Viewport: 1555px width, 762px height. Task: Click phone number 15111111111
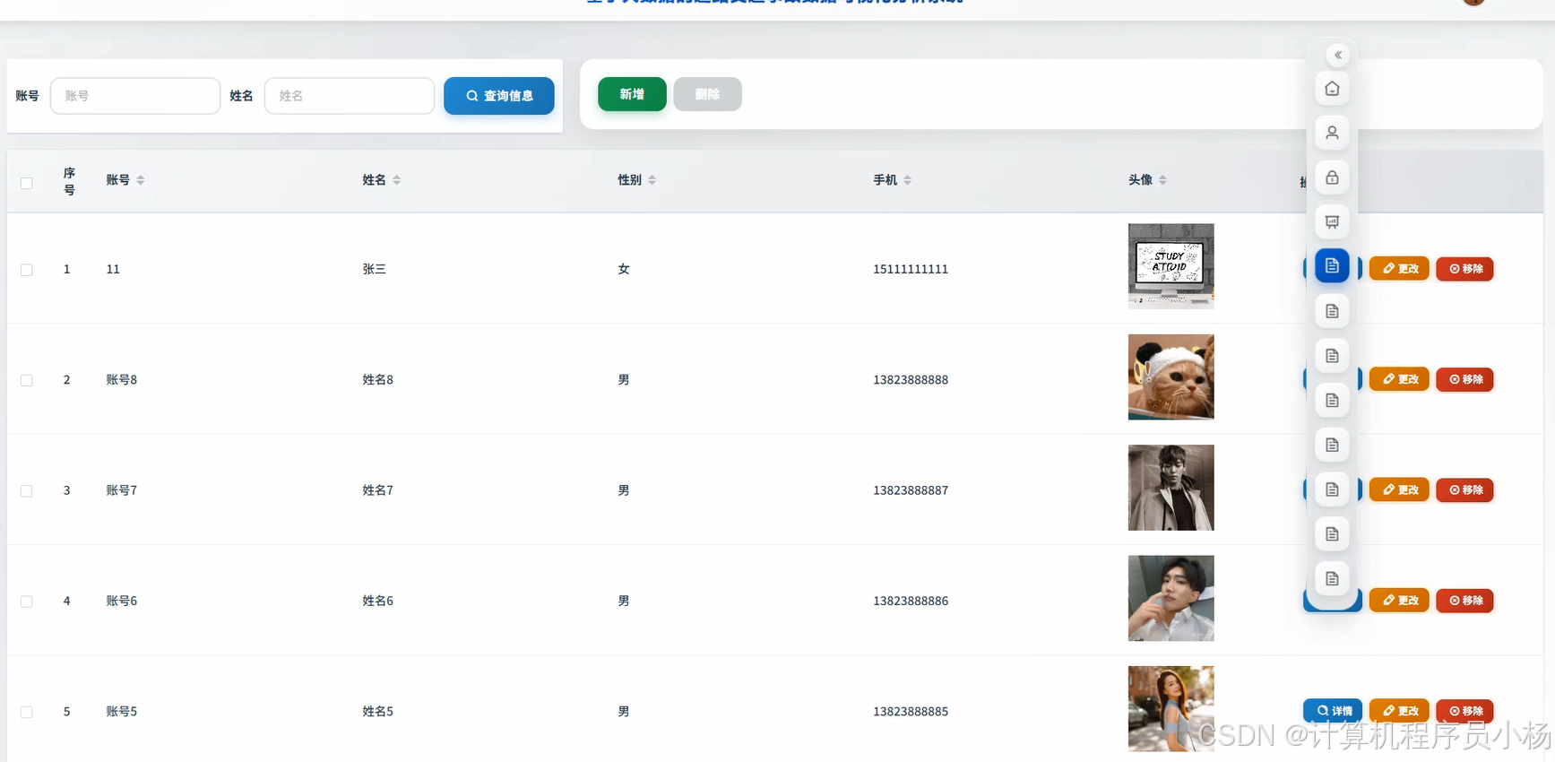coord(911,269)
